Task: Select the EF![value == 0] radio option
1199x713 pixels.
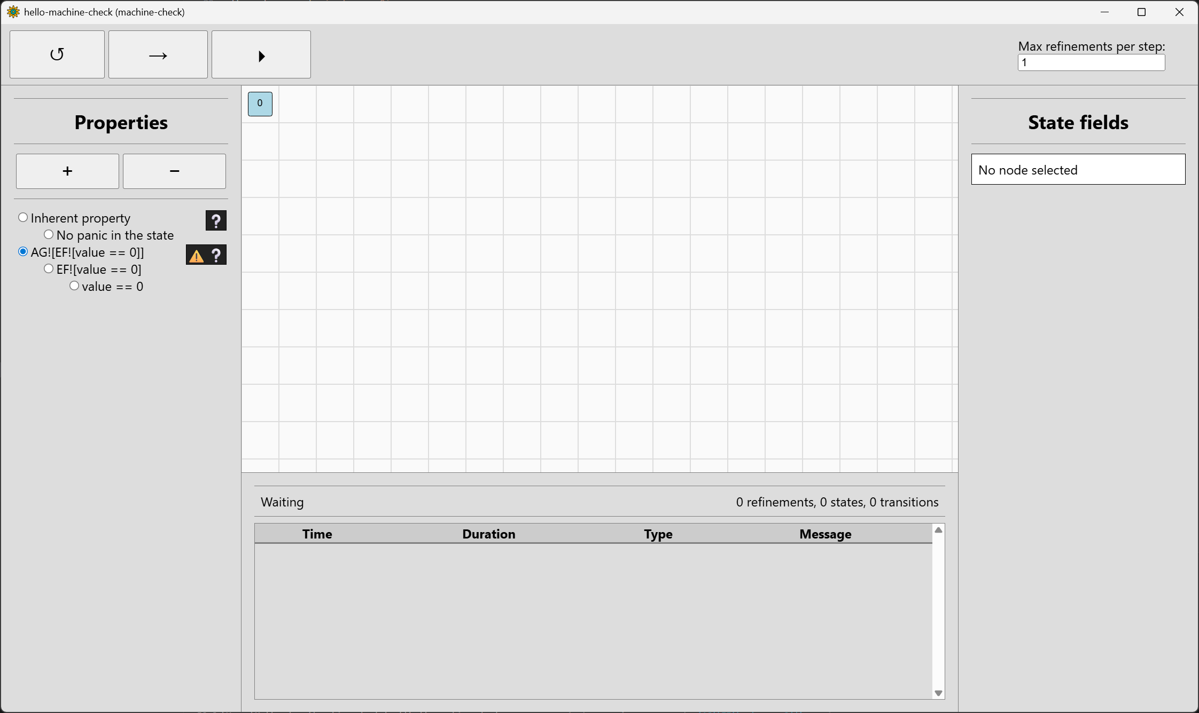Action: click(x=49, y=268)
